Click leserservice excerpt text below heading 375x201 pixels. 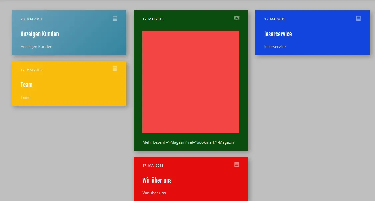coord(275,47)
